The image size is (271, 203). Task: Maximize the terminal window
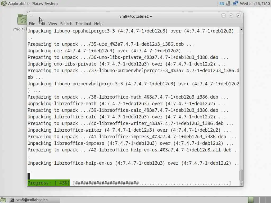(231, 16)
